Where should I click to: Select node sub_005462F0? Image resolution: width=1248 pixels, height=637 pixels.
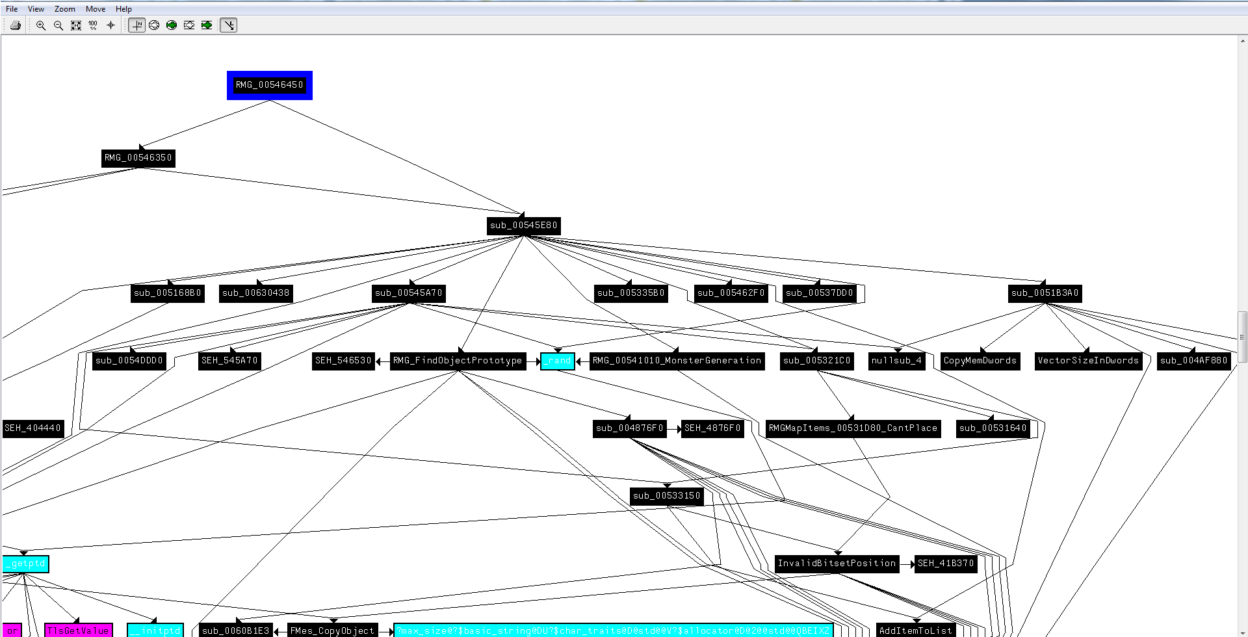pyautogui.click(x=731, y=293)
